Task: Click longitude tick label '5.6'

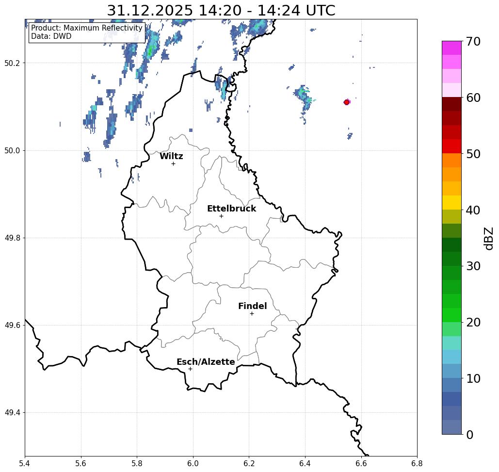Action: (x=81, y=463)
